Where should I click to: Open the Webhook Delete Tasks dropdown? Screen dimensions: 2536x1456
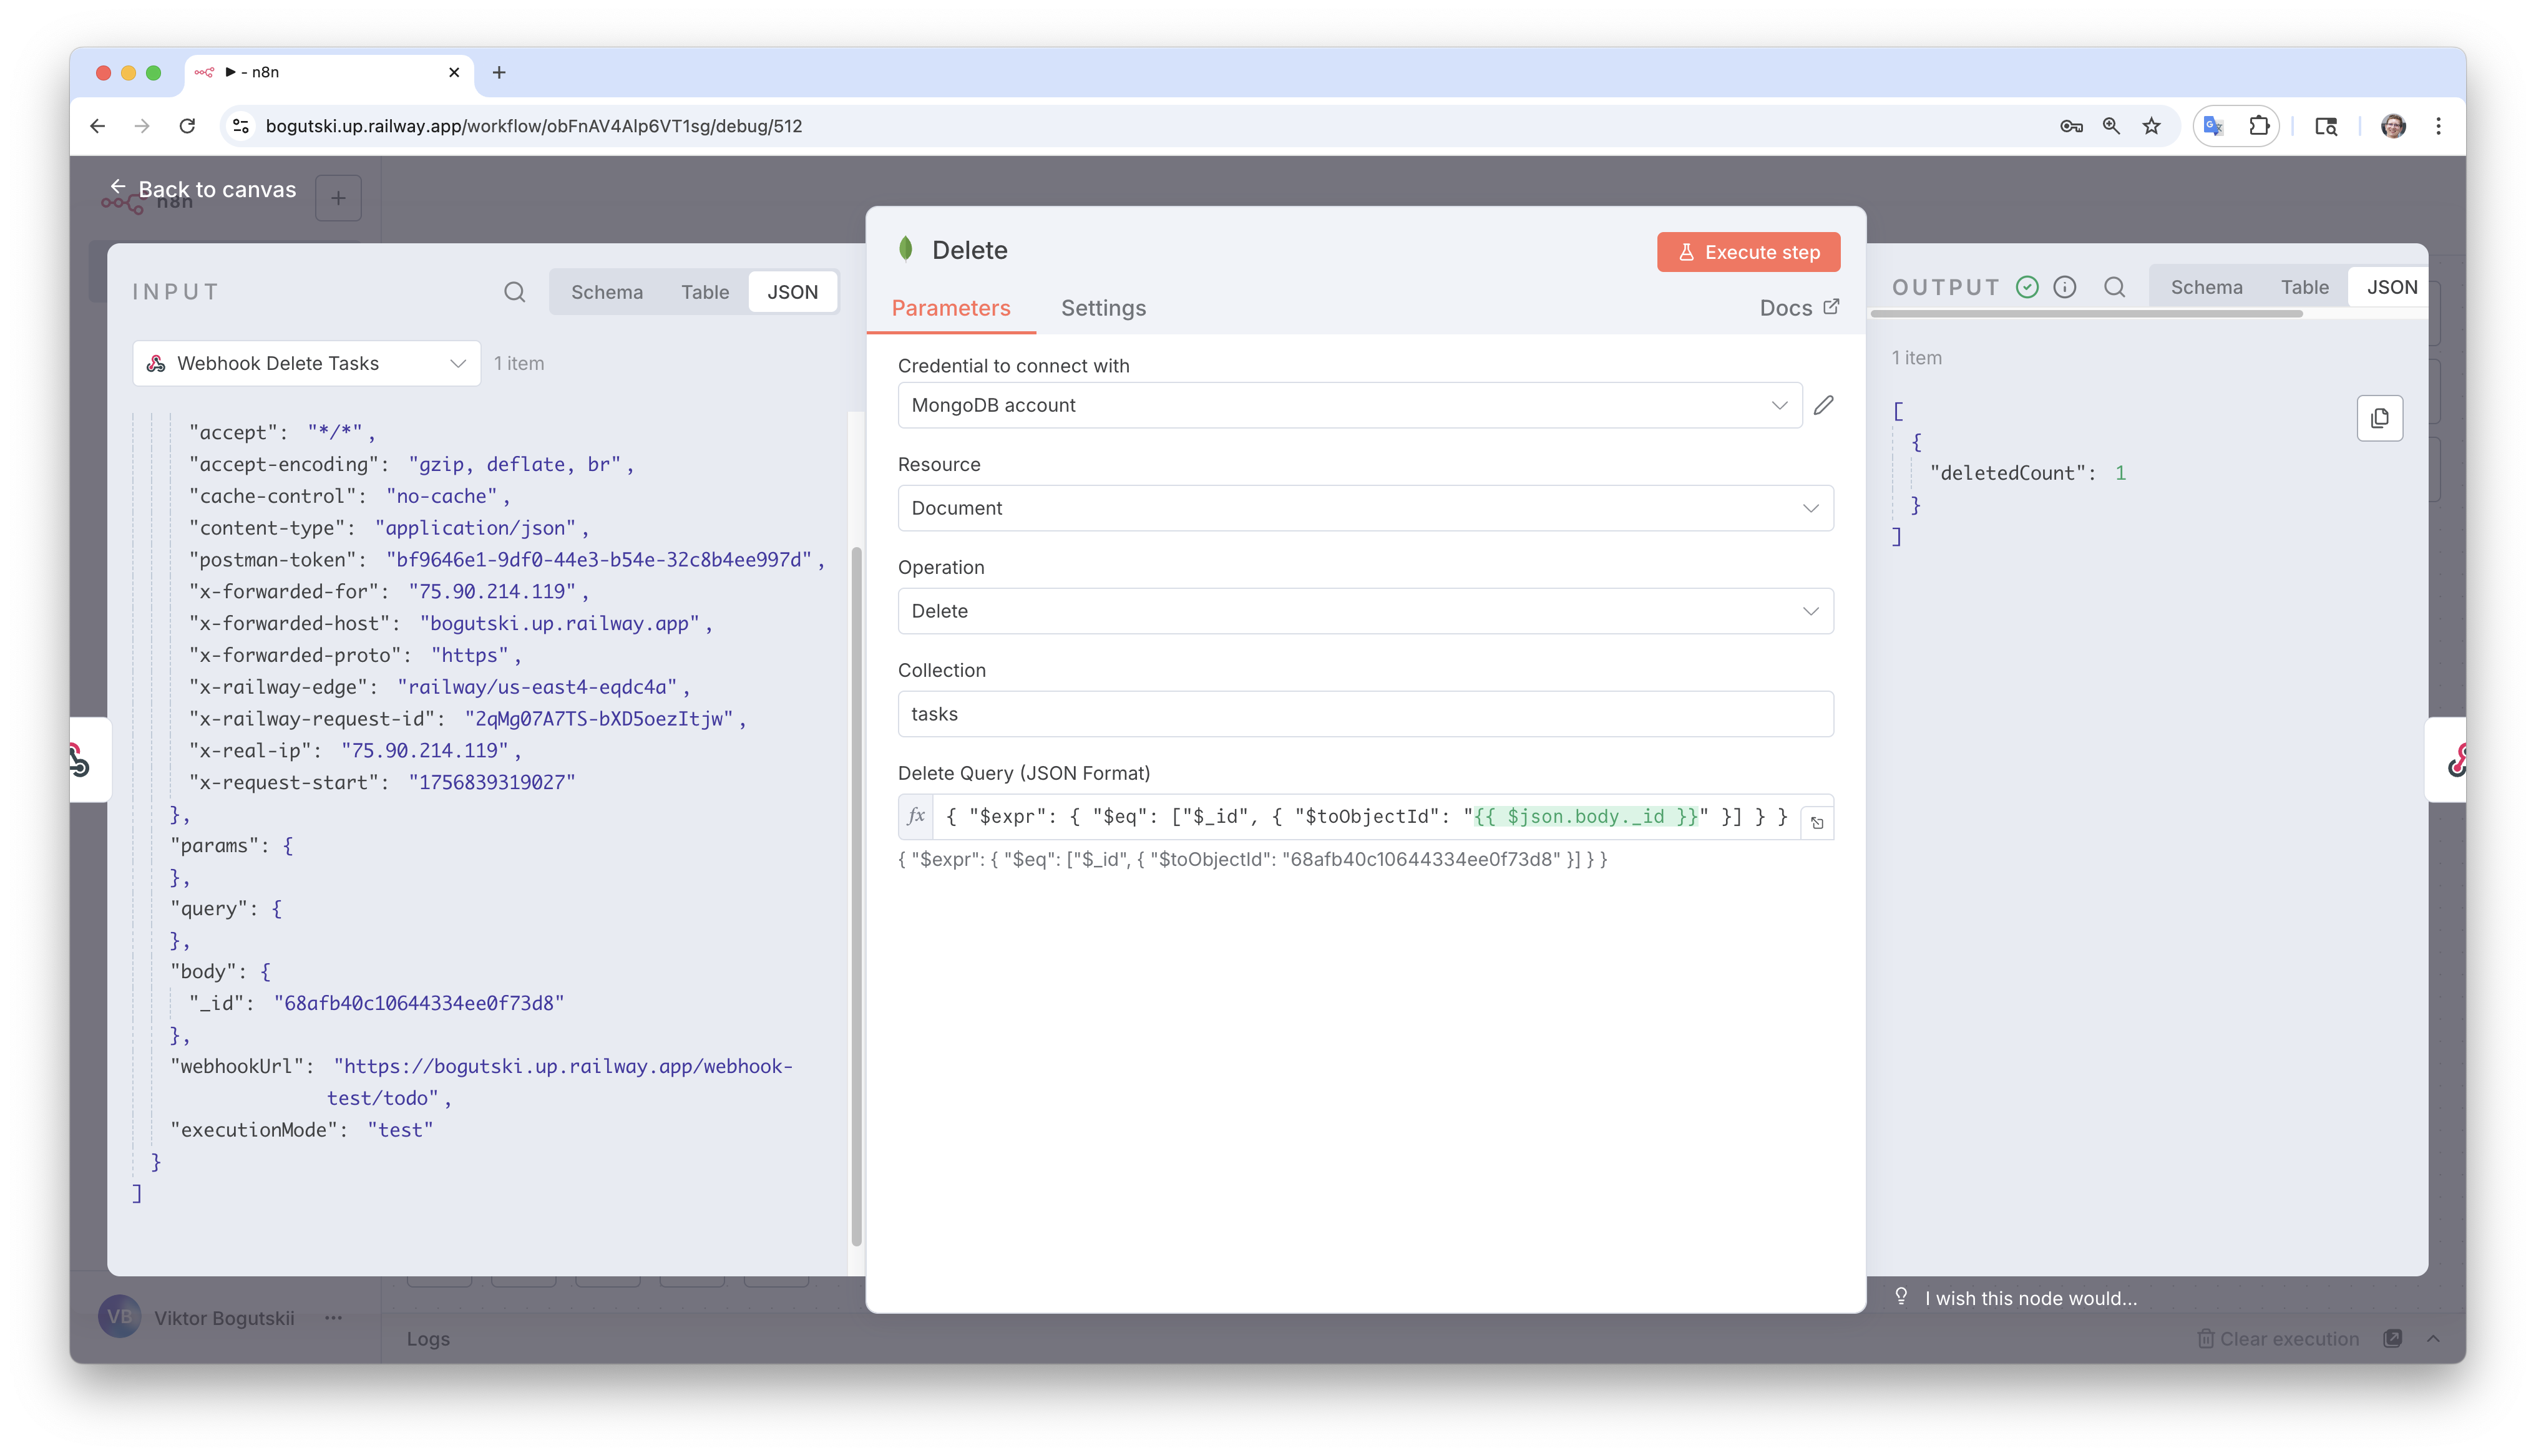[x=306, y=364]
